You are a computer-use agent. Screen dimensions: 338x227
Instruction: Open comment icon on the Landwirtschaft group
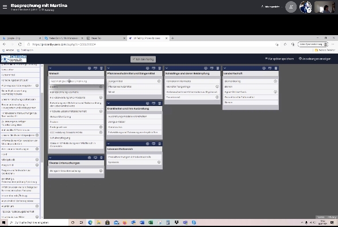pyautogui.click(x=270, y=68)
